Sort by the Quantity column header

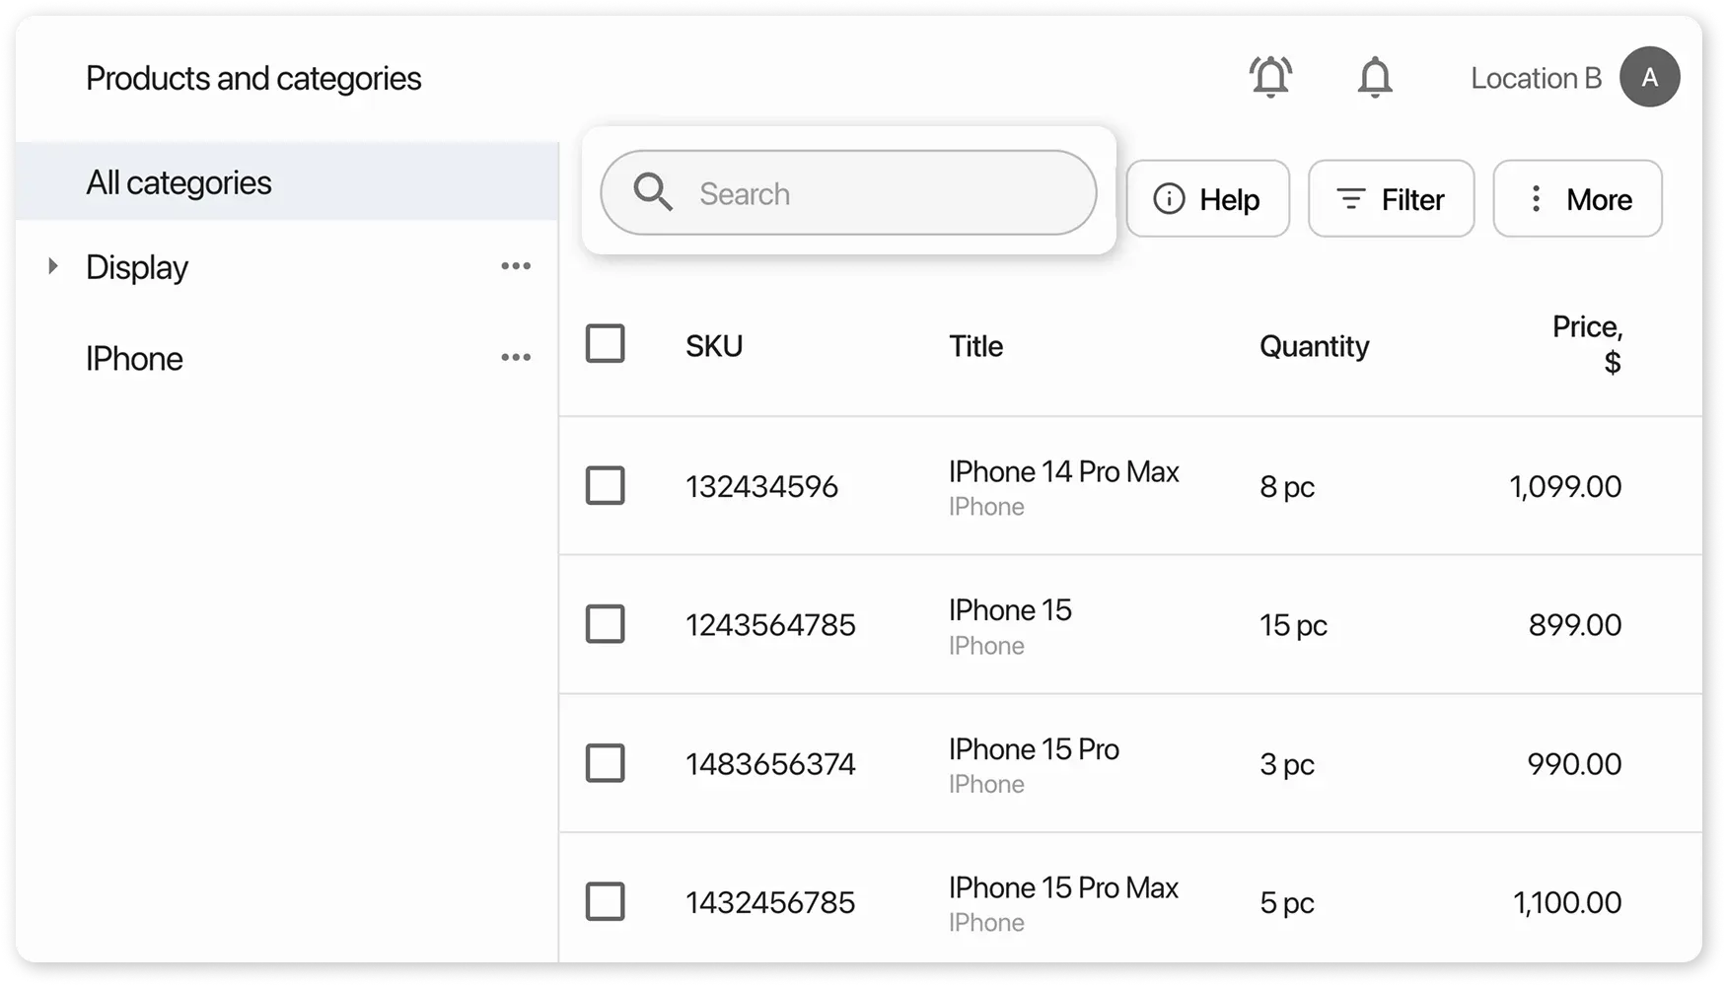click(1314, 346)
